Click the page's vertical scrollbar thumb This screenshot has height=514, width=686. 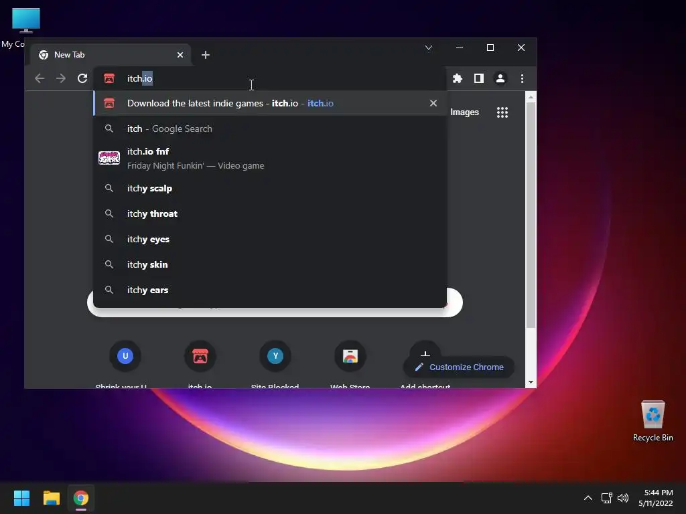click(531, 215)
